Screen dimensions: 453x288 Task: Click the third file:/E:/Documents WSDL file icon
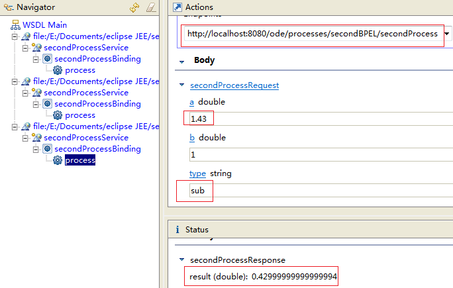coord(26,126)
